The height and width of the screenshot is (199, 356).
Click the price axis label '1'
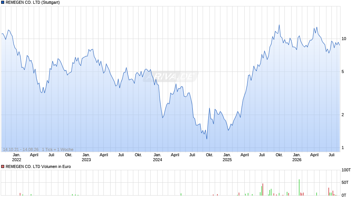tap(343, 148)
